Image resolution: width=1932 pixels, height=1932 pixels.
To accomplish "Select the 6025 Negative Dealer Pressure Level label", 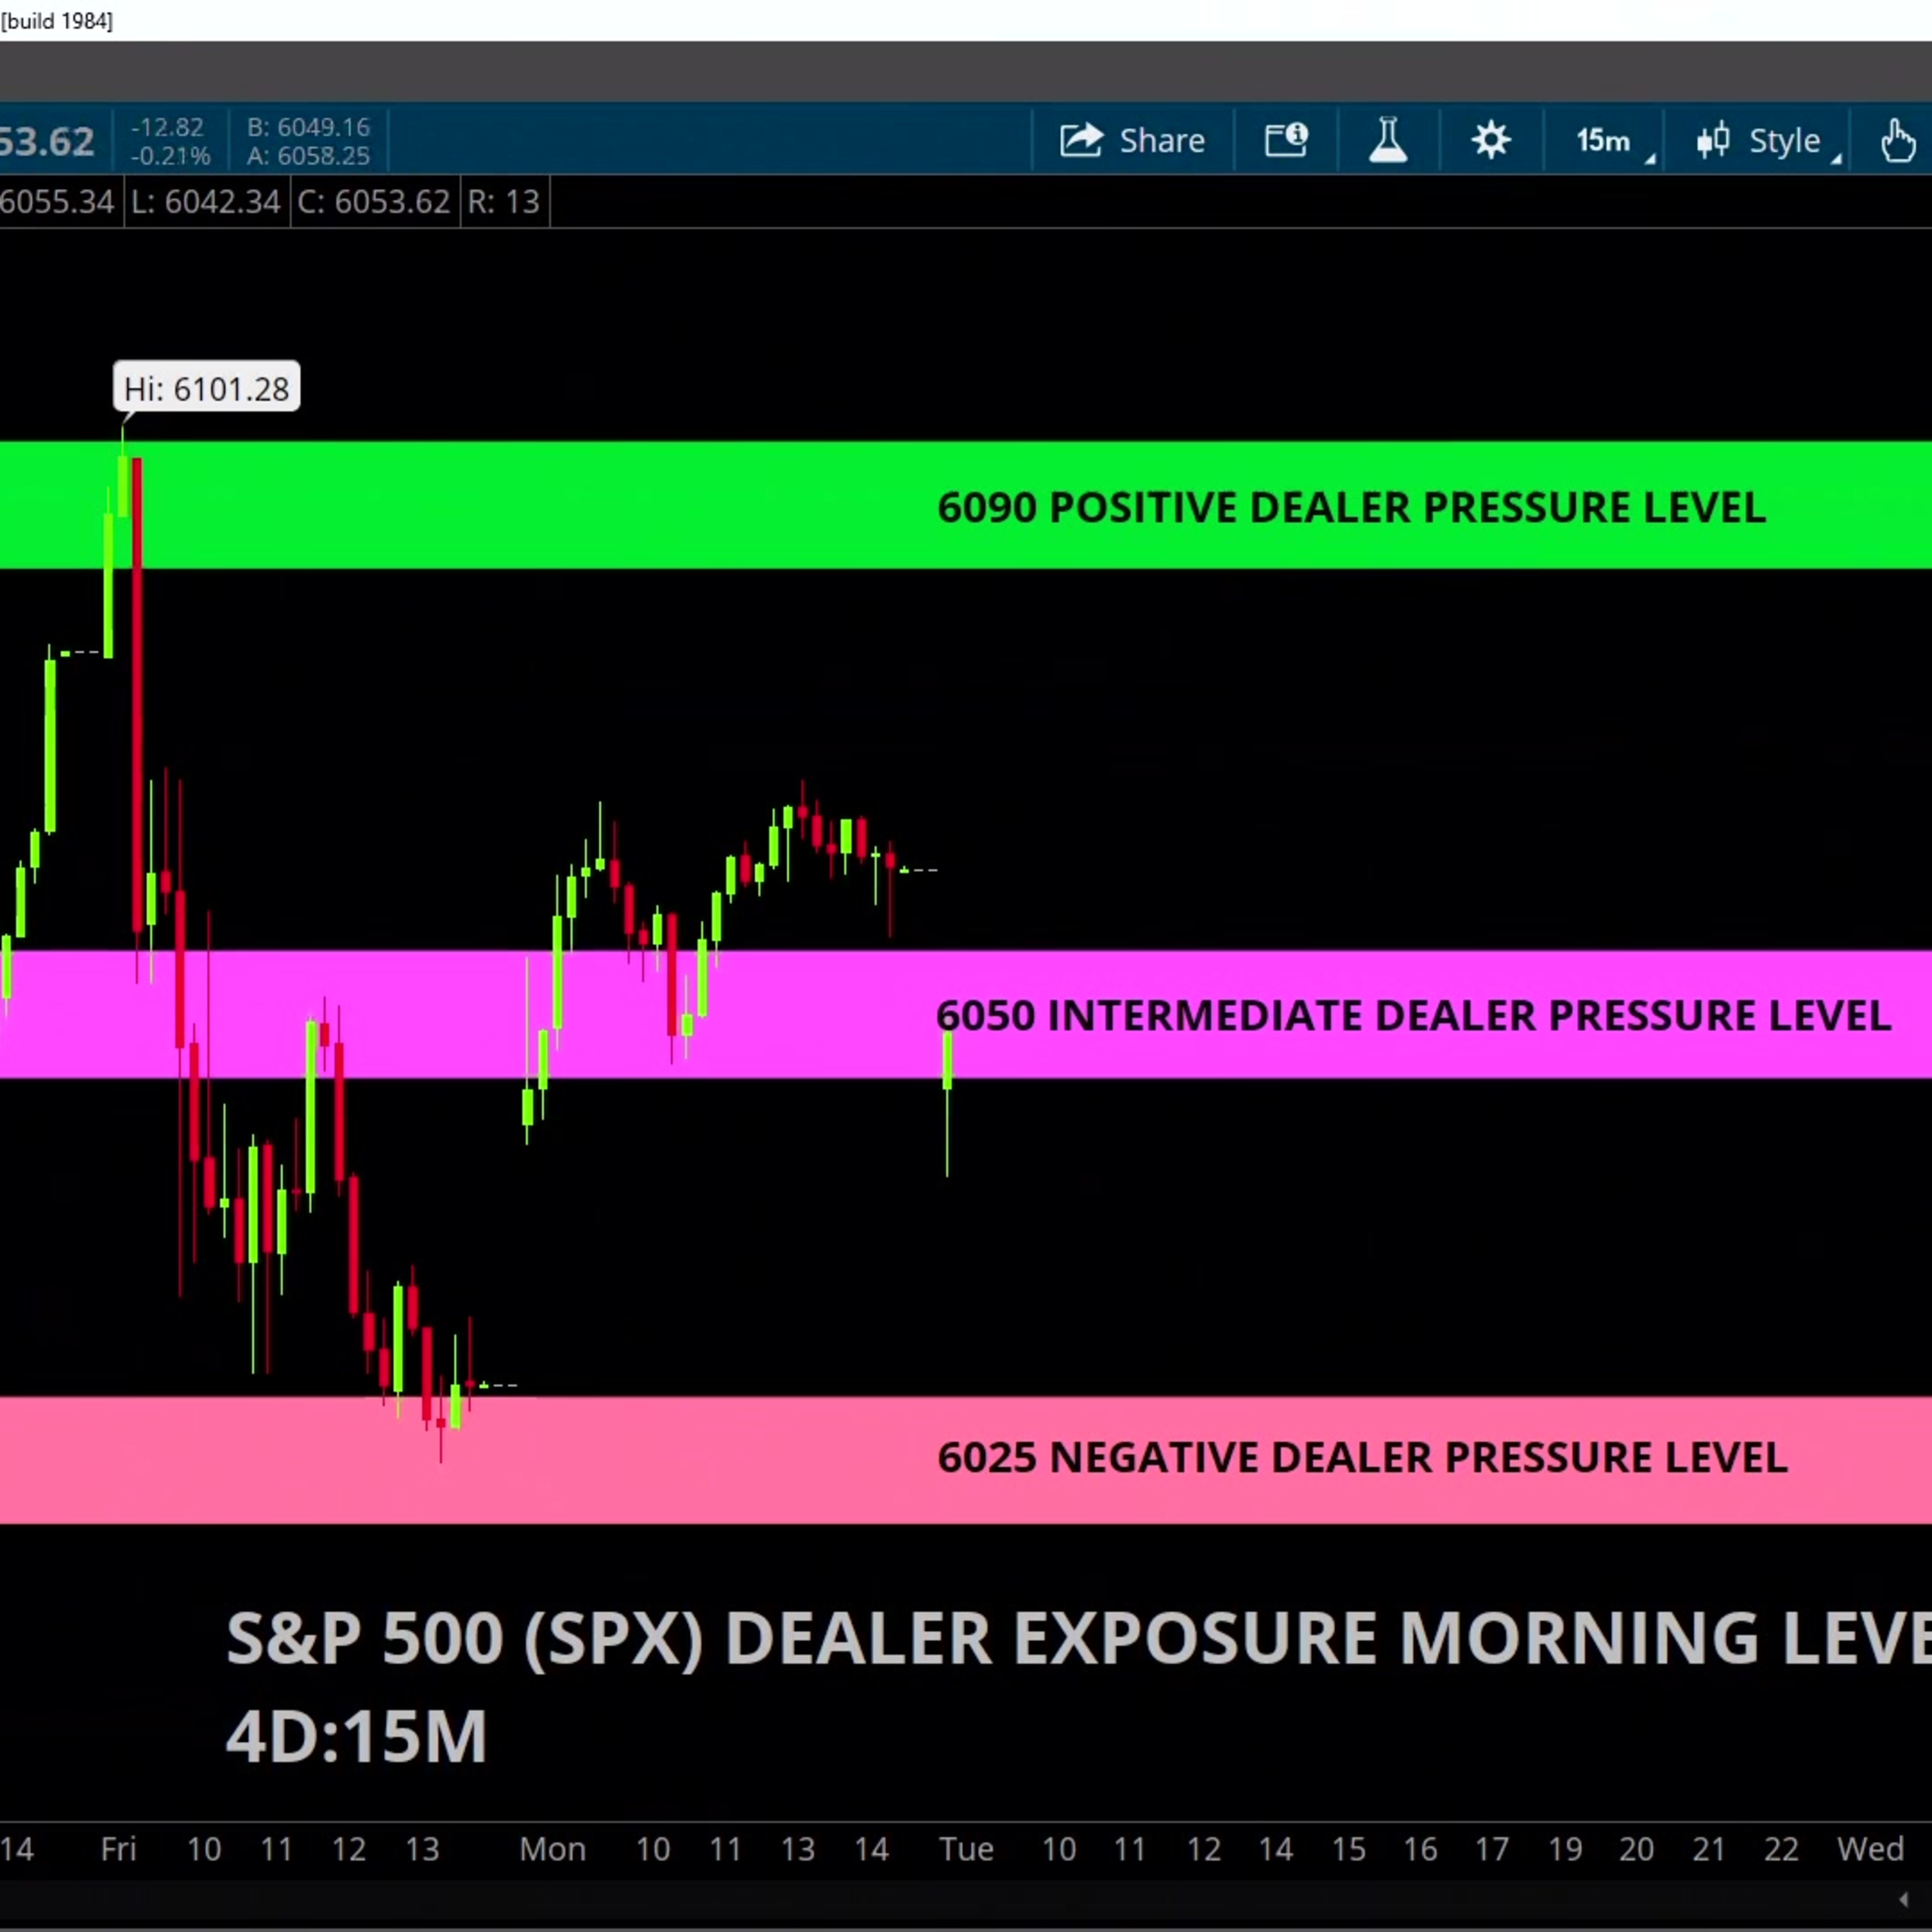I will [x=1362, y=1457].
